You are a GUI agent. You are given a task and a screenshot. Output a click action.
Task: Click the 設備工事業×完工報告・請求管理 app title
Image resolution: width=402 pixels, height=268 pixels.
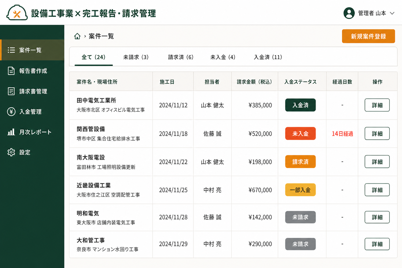[x=93, y=13]
